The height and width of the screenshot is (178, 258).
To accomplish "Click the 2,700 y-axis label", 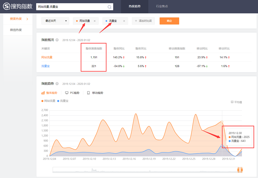I will (x=45, y=110).
